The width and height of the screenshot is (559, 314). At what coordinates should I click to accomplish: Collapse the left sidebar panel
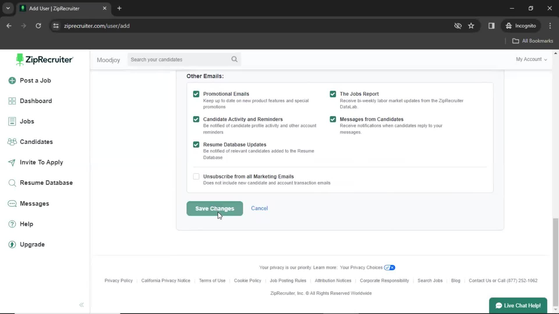click(81, 305)
